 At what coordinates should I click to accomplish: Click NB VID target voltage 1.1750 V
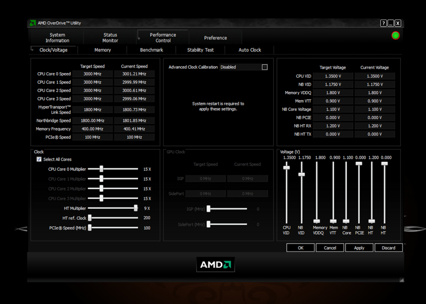point(333,84)
